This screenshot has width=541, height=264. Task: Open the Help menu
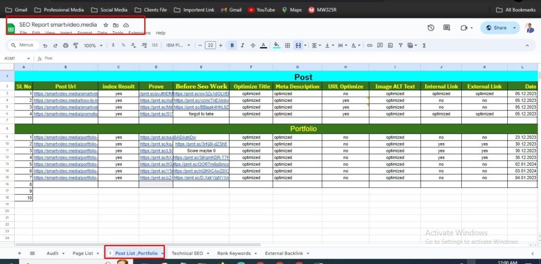click(161, 33)
